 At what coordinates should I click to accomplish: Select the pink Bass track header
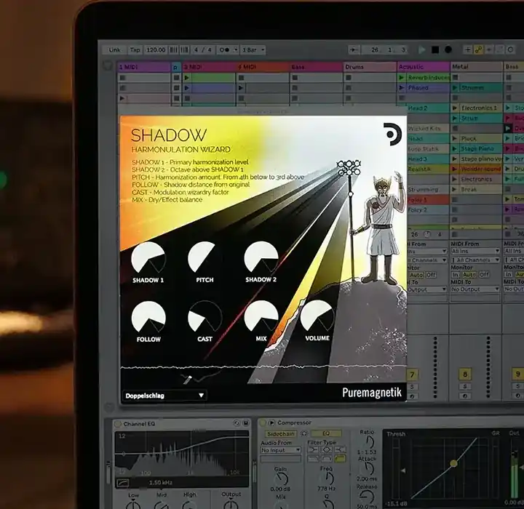coord(316,67)
